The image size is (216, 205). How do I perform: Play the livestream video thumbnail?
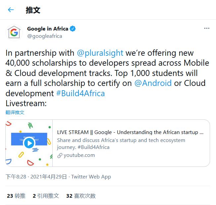pyautogui.click(x=29, y=143)
